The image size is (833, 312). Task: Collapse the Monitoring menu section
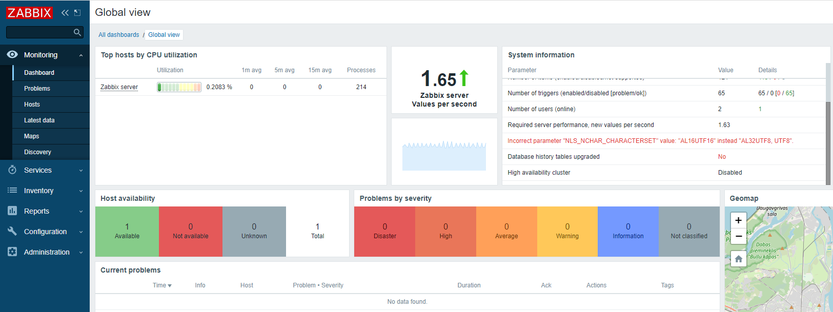81,55
